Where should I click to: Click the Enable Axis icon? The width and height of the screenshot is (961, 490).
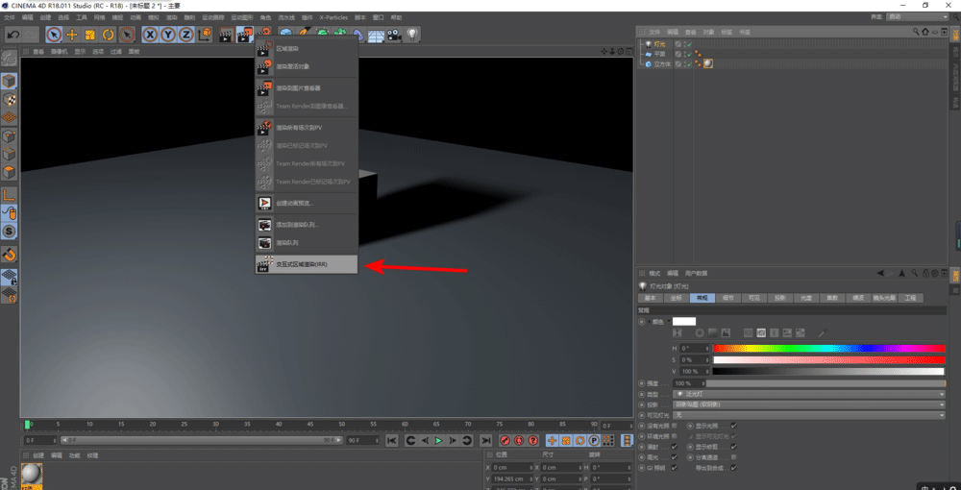[10, 195]
